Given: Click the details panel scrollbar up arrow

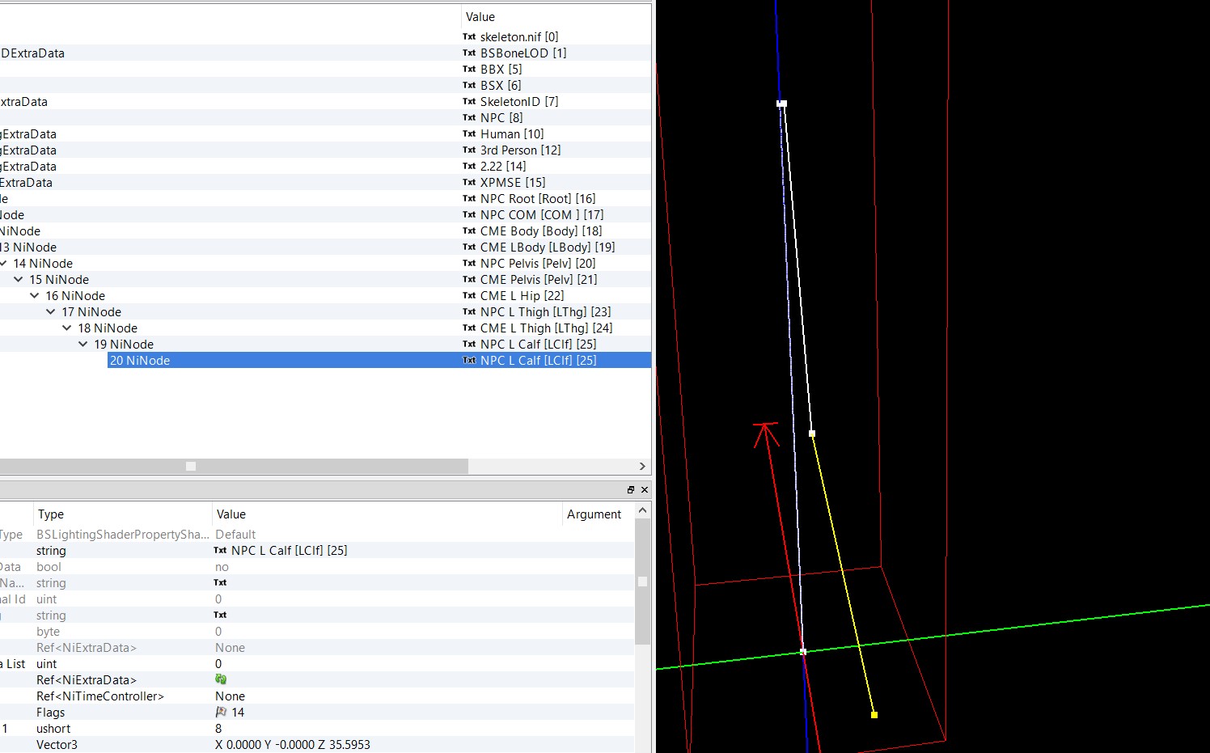Looking at the screenshot, I should [x=642, y=510].
